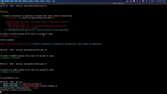The height and width of the screenshot is (94, 167).
Task: Maximize the terminal with green button
Action: pos(5,3)
